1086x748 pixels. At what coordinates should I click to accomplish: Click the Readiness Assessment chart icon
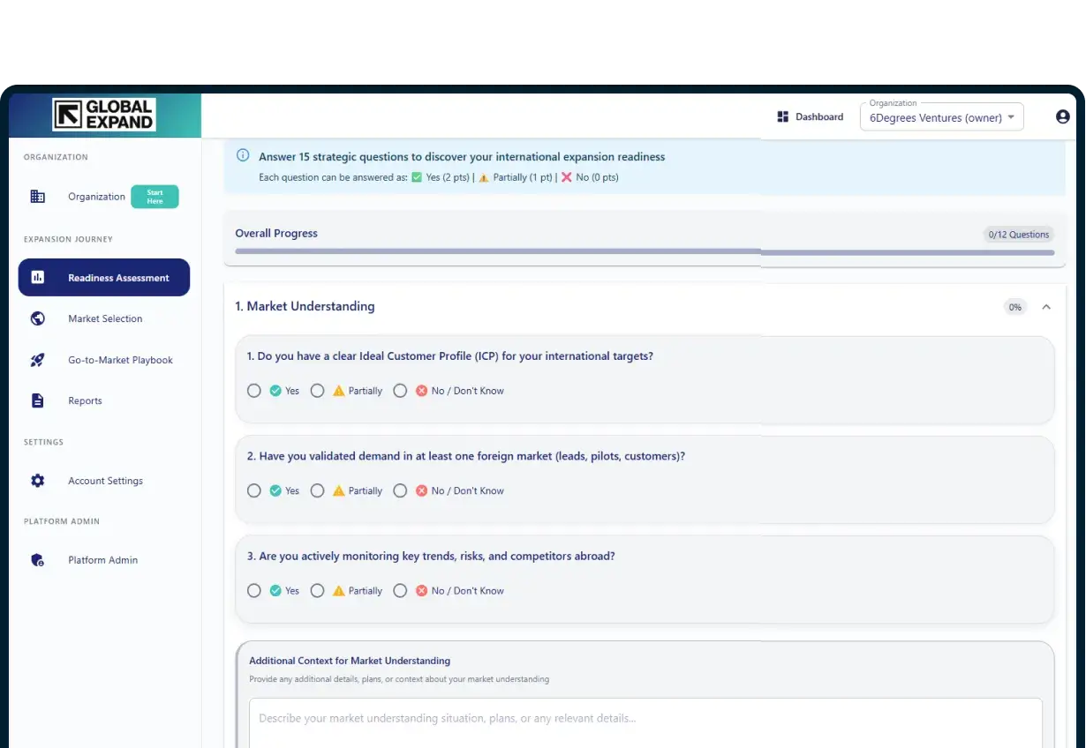37,278
